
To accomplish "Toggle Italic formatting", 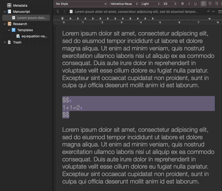I will click(x=189, y=4).
